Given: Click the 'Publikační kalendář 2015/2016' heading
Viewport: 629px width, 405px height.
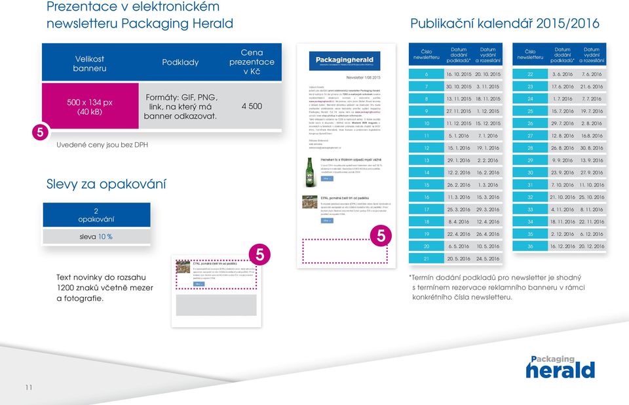Looking at the screenshot, I should pos(505,24).
